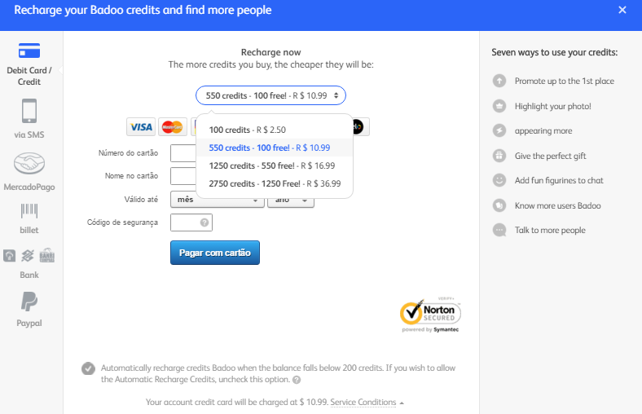The height and width of the screenshot is (414, 642).
Task: Click the Give the perfect gift icon
Action: (x=499, y=156)
